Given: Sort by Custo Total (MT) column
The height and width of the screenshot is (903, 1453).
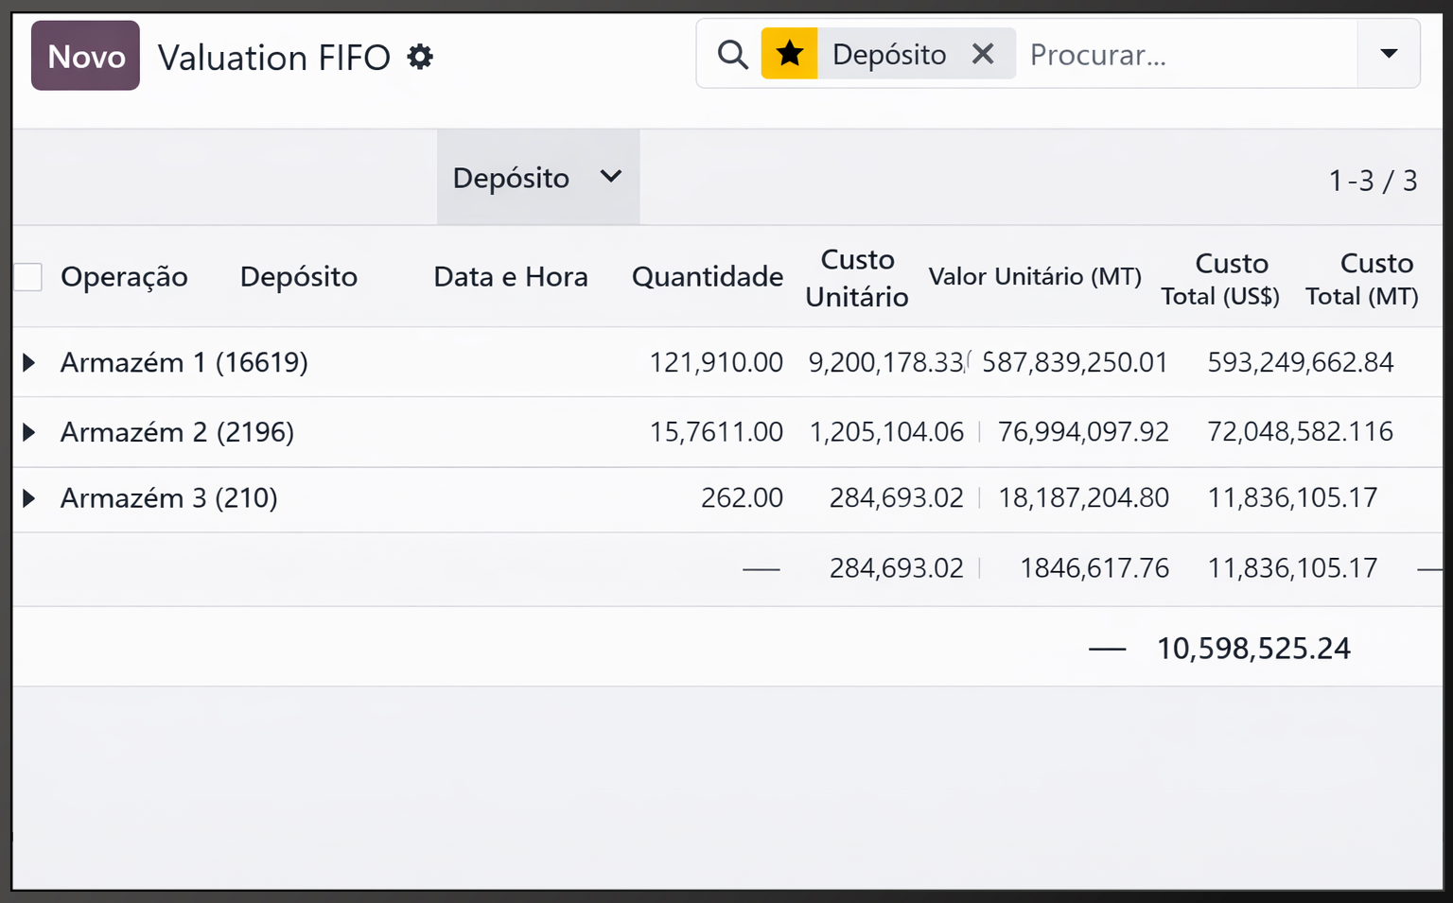Looking at the screenshot, I should 1362,279.
